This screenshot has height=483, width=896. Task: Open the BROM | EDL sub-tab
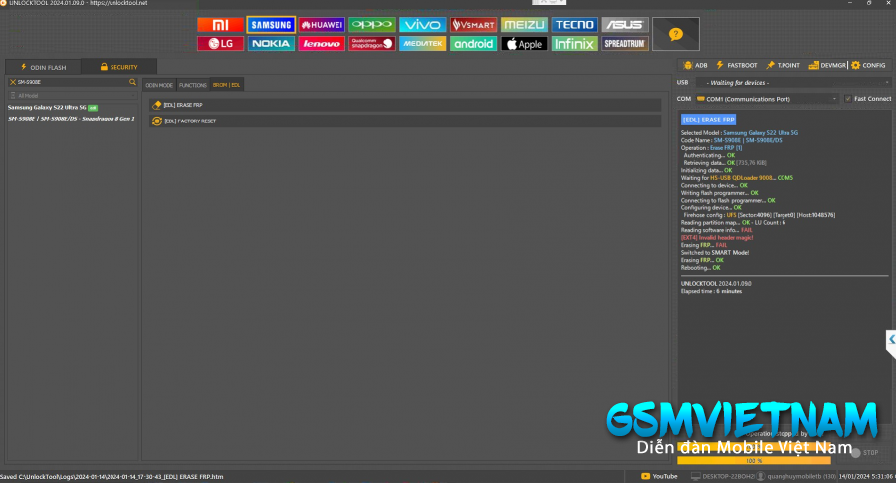(x=226, y=85)
